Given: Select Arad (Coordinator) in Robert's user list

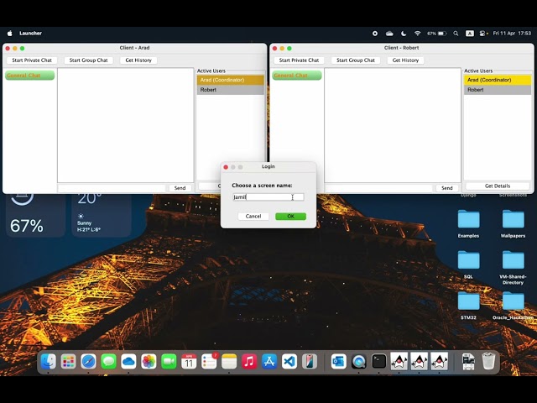Looking at the screenshot, I should pyautogui.click(x=498, y=80).
